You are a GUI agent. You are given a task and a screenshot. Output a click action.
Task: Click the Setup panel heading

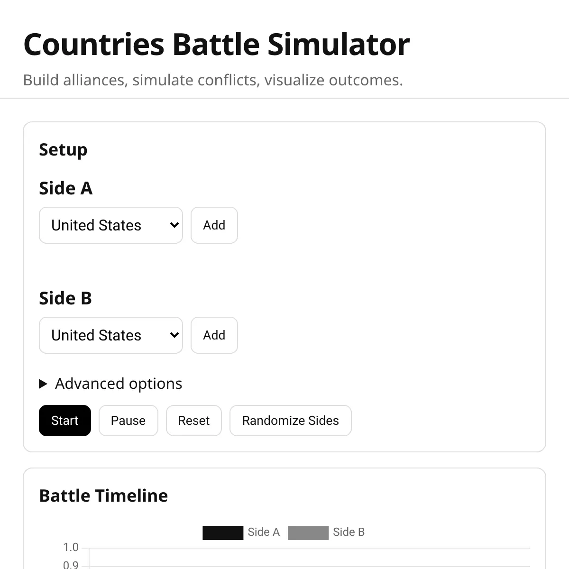pyautogui.click(x=63, y=150)
